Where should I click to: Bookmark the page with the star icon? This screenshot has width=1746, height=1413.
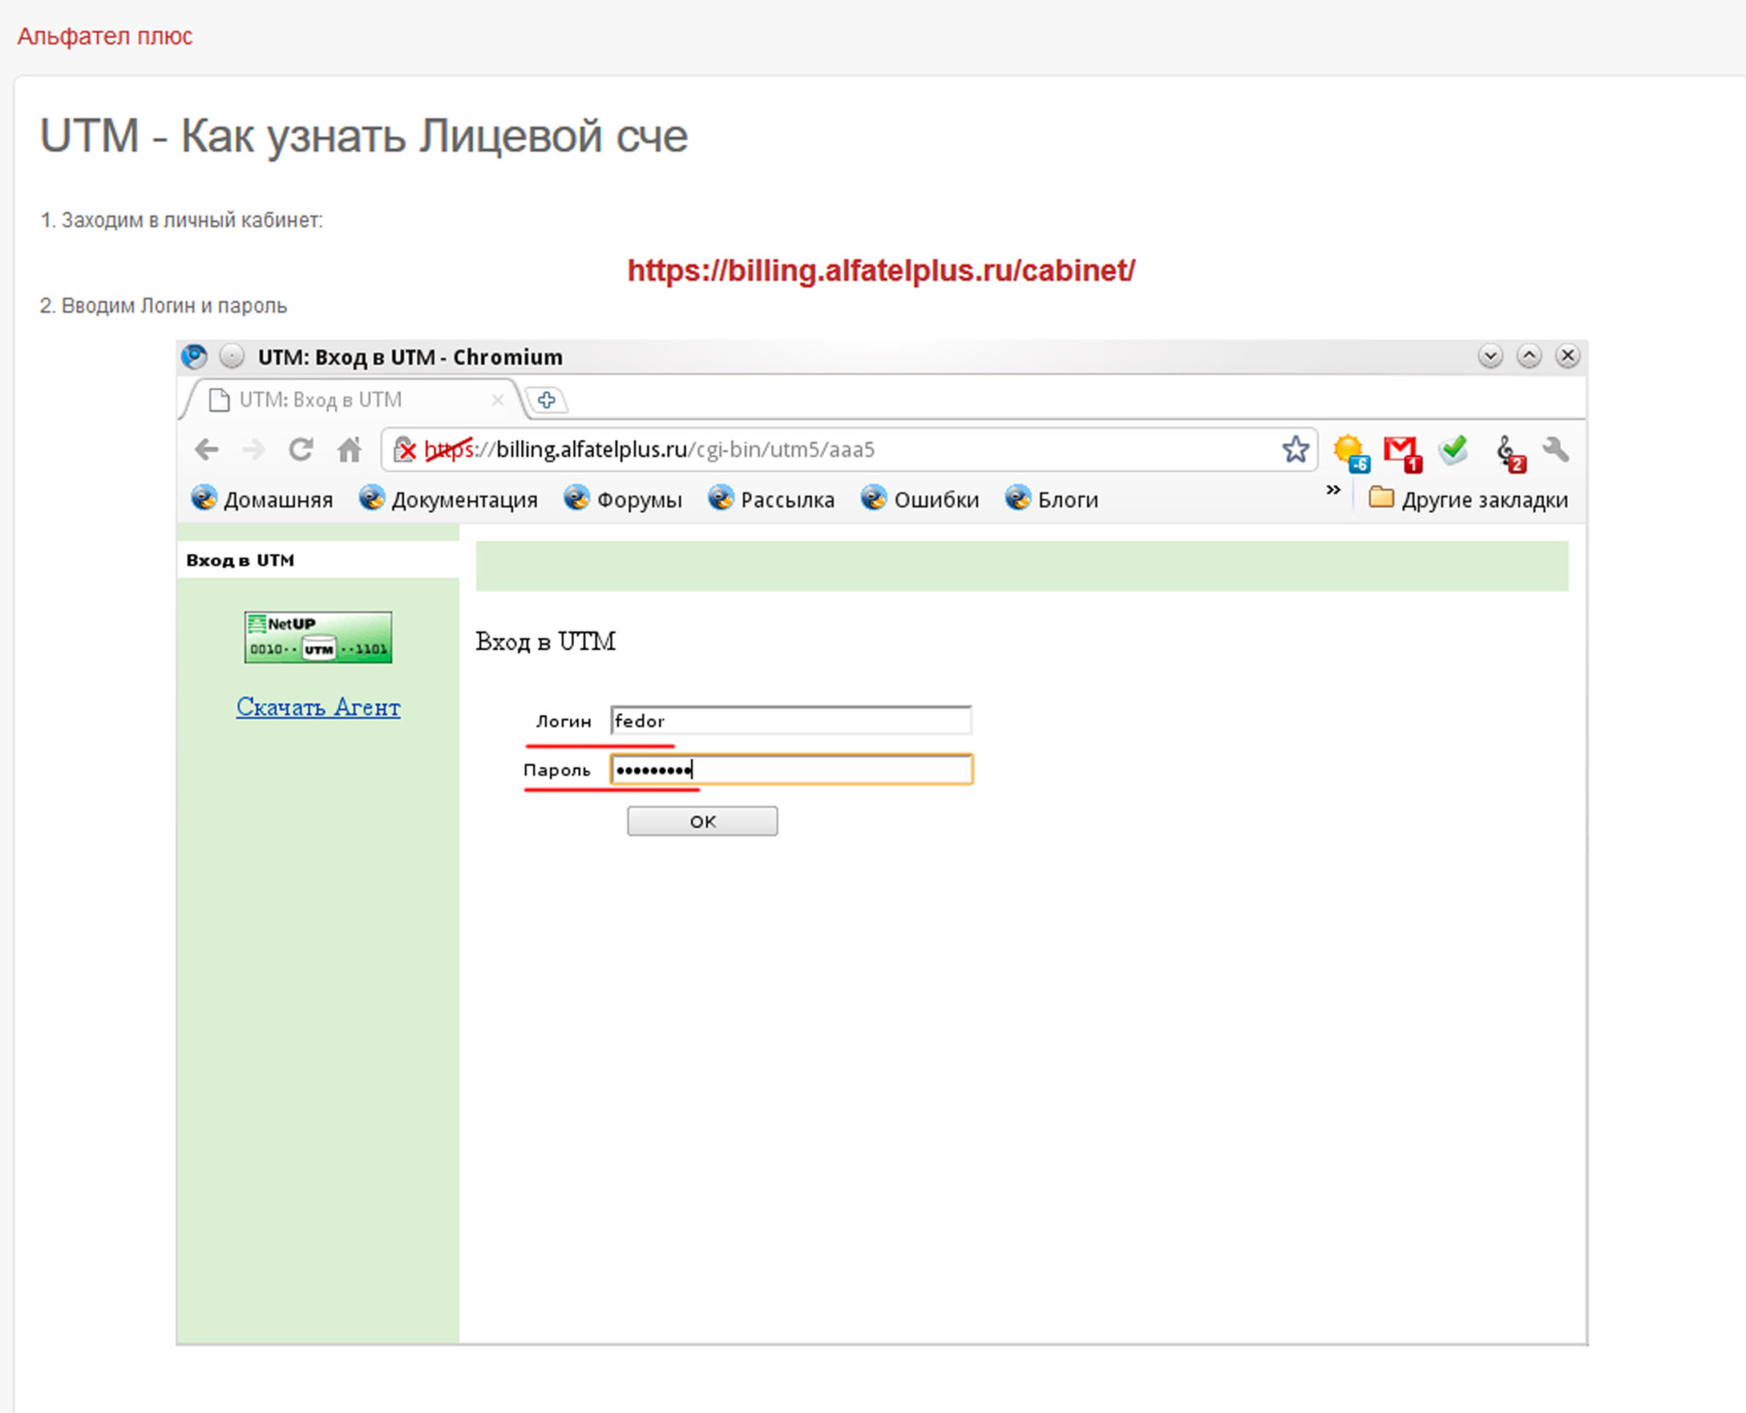coord(1295,449)
